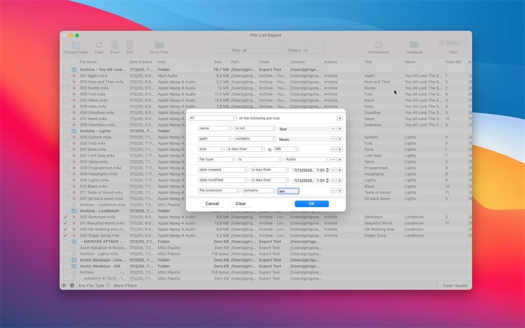The height and width of the screenshot is (328, 525).
Task: Open the date created attribute dropdown
Action: click(223, 170)
